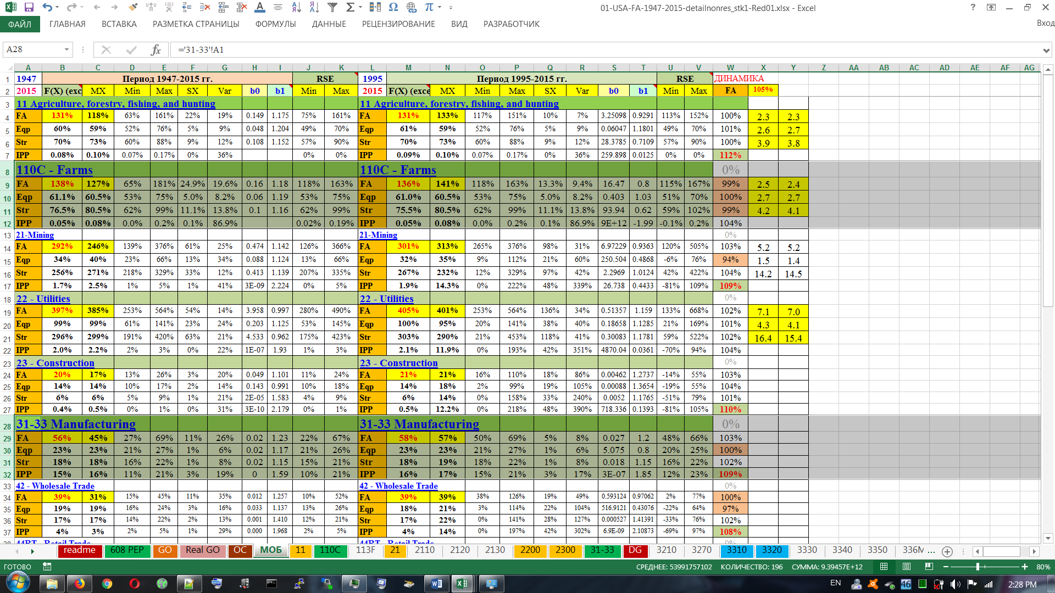Add a new sheet with plus button
This screenshot has width=1055, height=593.
[947, 551]
